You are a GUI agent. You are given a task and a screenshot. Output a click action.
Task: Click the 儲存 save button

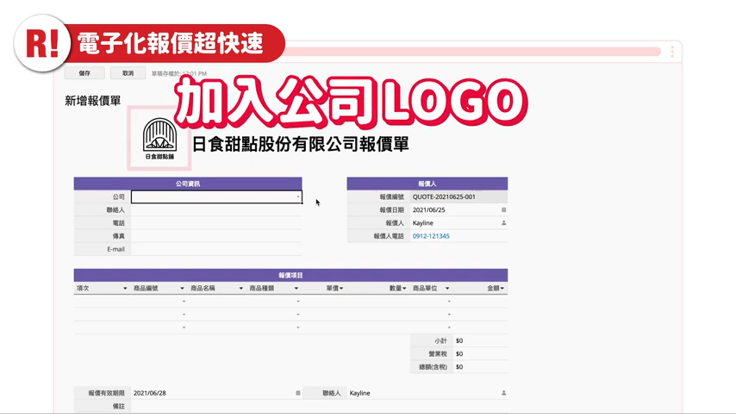pos(84,73)
